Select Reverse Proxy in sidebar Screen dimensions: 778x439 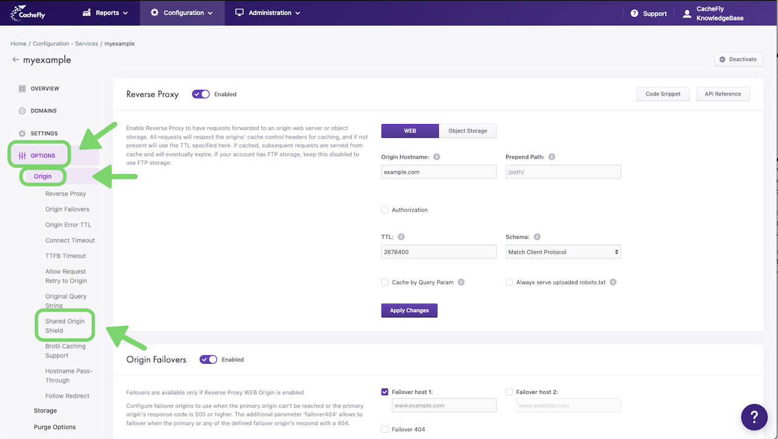[66, 194]
